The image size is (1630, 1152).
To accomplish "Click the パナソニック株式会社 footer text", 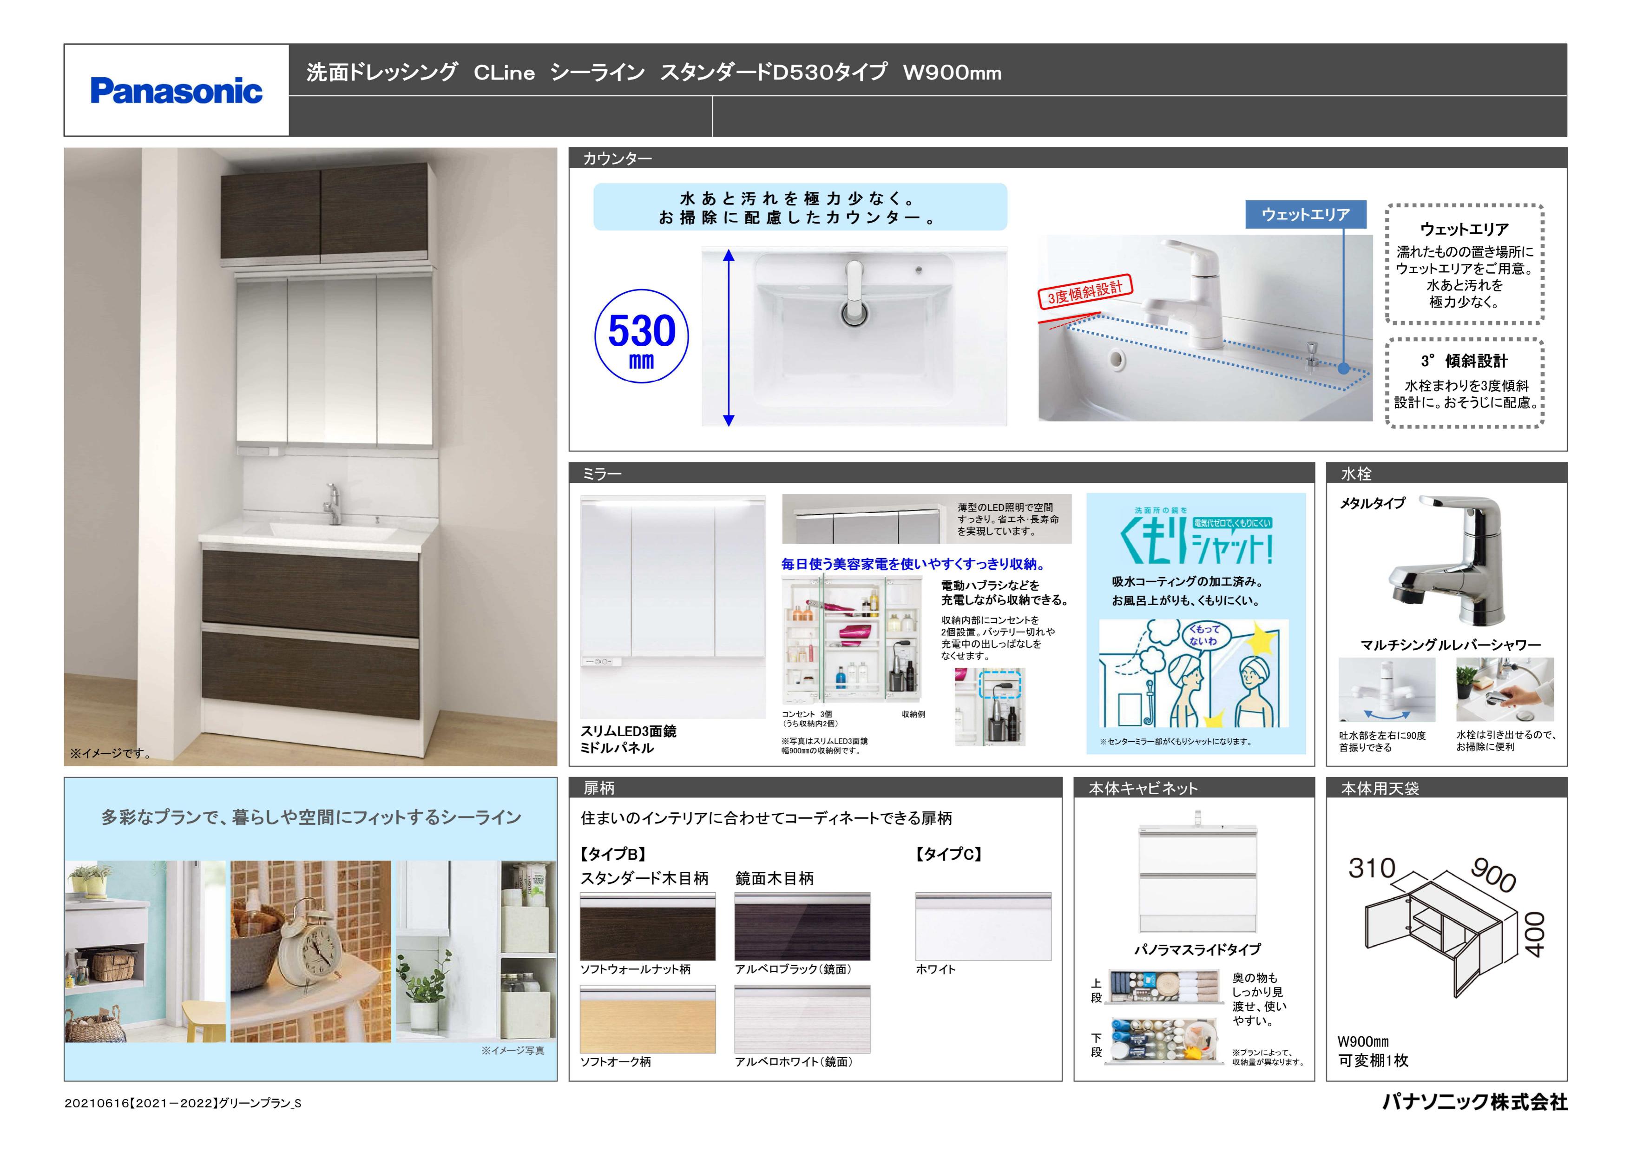I will tap(1474, 1102).
